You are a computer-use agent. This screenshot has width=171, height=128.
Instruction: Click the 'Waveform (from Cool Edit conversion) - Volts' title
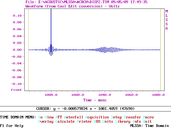coord(72,6)
